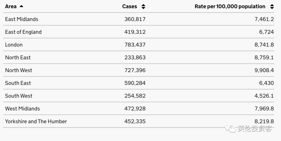This screenshot has width=281, height=141.
Task: Click Yorkshire and The Humber row
Action: coord(36,121)
